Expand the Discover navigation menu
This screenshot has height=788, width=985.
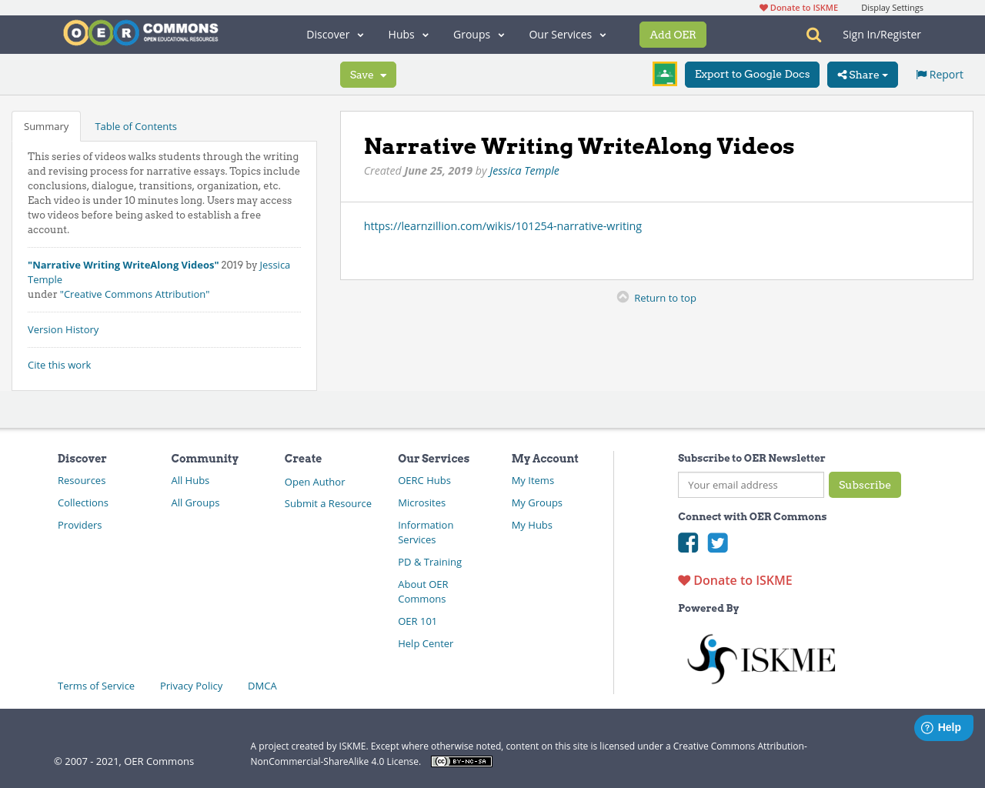click(334, 34)
